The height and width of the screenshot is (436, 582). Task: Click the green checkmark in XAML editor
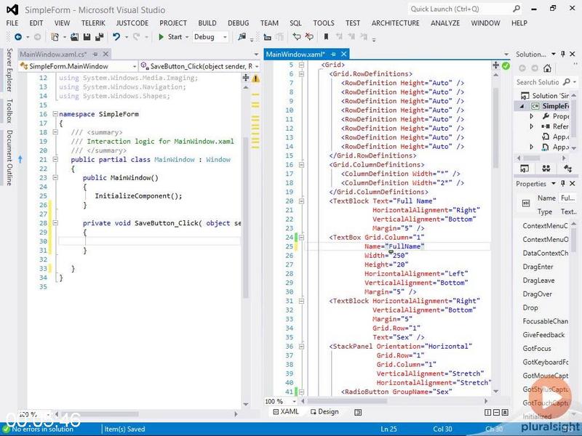point(506,66)
